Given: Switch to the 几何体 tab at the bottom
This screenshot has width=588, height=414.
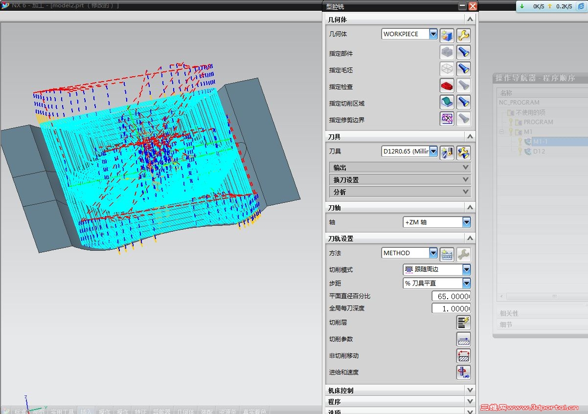Looking at the screenshot, I should coord(186,411).
